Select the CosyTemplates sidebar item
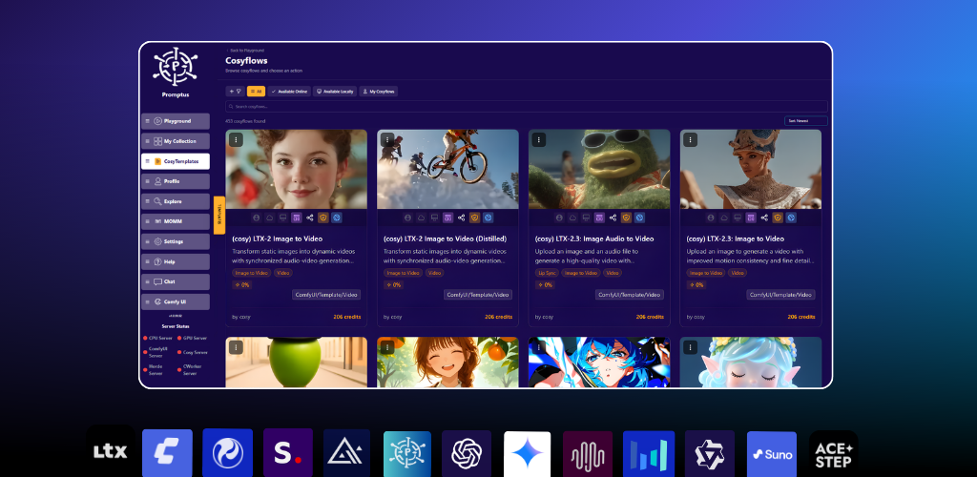This screenshot has height=477, width=977. pos(176,161)
